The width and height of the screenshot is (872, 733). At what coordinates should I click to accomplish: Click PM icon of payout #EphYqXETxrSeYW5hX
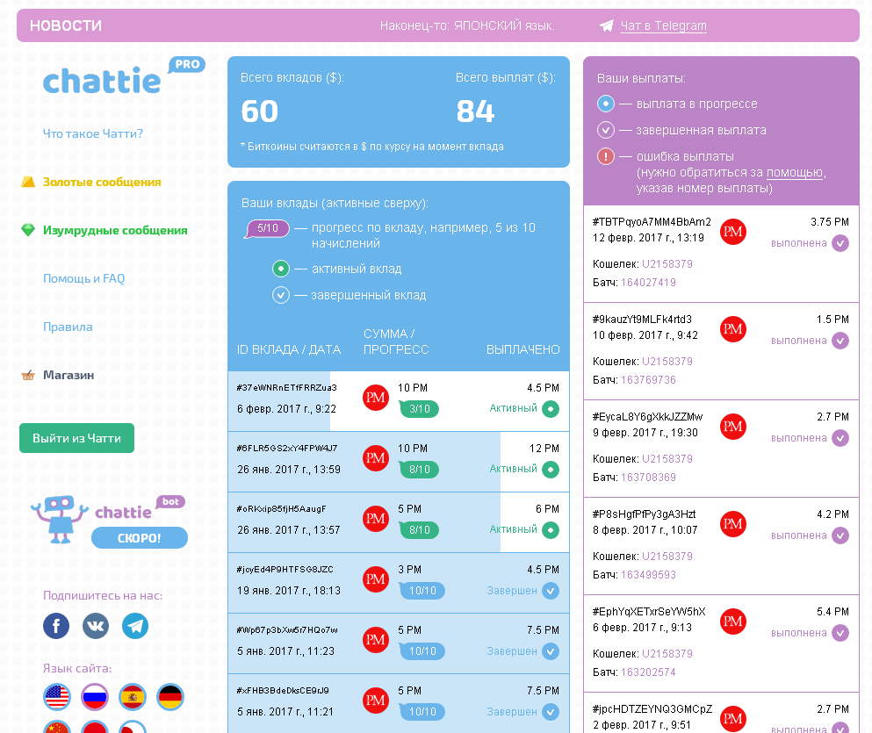733,621
